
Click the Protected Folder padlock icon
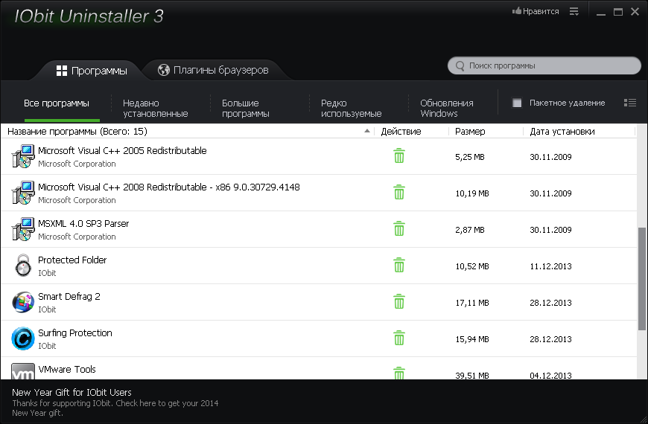23,265
